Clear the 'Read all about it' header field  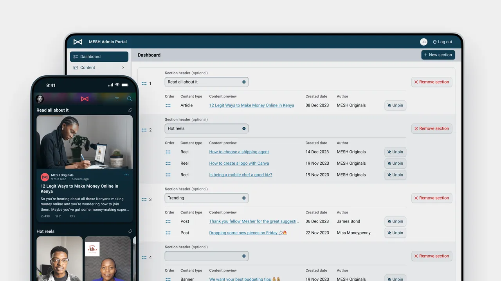(244, 82)
